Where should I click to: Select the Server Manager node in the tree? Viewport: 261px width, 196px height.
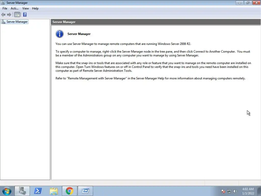(15, 22)
